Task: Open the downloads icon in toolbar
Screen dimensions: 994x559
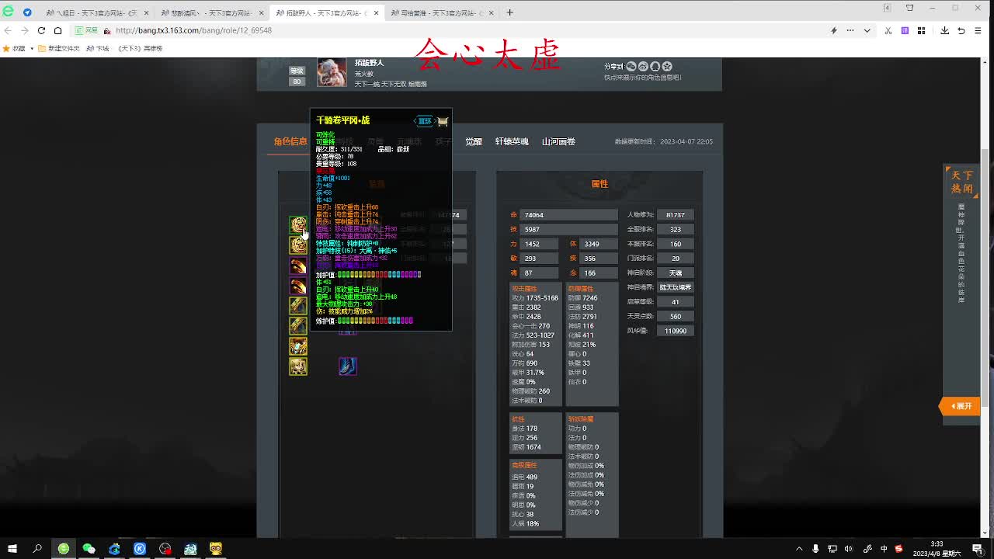Action: coord(944,30)
